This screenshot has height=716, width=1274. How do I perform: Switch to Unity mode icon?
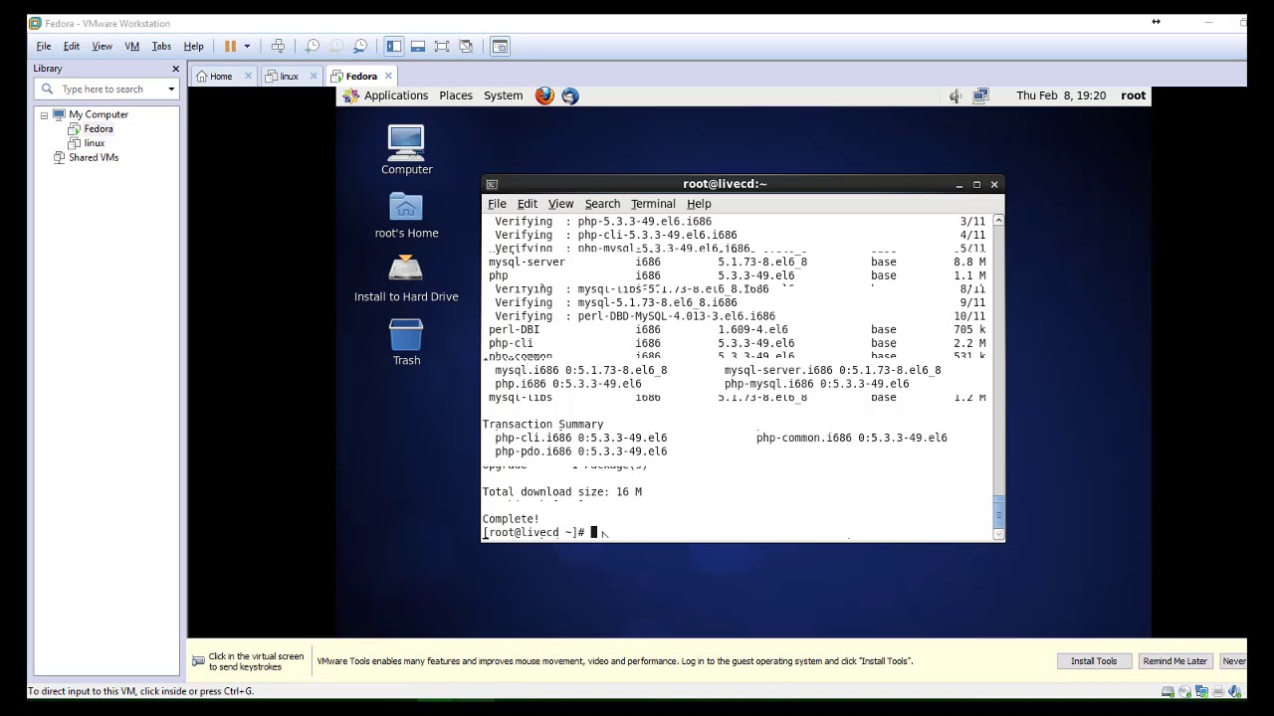[466, 46]
